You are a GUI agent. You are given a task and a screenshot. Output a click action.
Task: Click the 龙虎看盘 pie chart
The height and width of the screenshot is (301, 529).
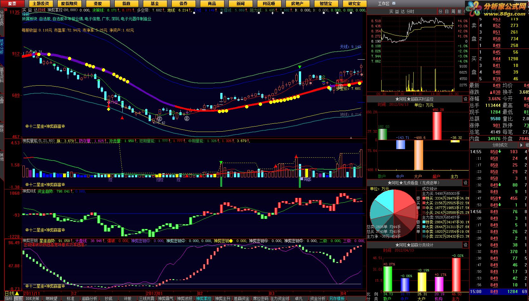coord(393,213)
